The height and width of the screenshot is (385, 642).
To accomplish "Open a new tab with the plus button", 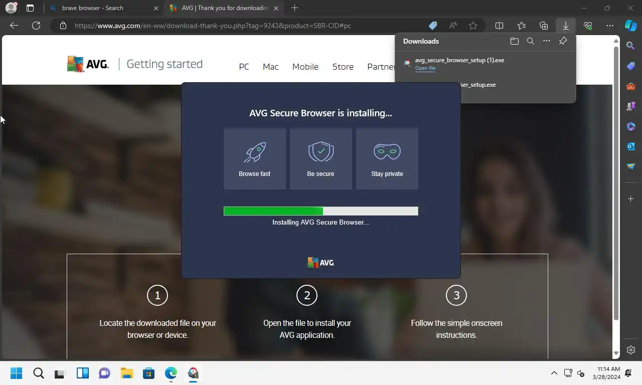I will (x=294, y=8).
